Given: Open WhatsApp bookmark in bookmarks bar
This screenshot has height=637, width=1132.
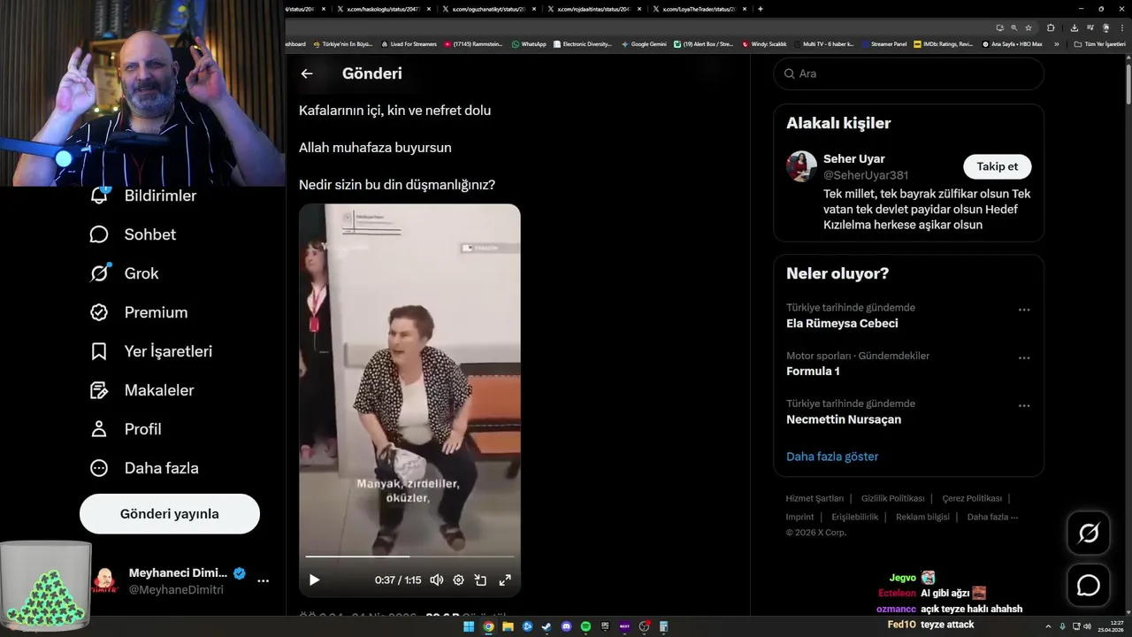Looking at the screenshot, I should click(x=529, y=44).
